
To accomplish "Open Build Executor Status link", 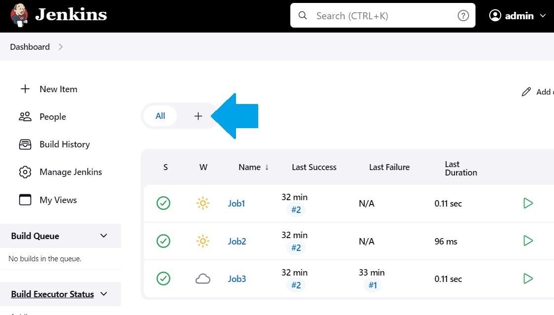I will (52, 294).
